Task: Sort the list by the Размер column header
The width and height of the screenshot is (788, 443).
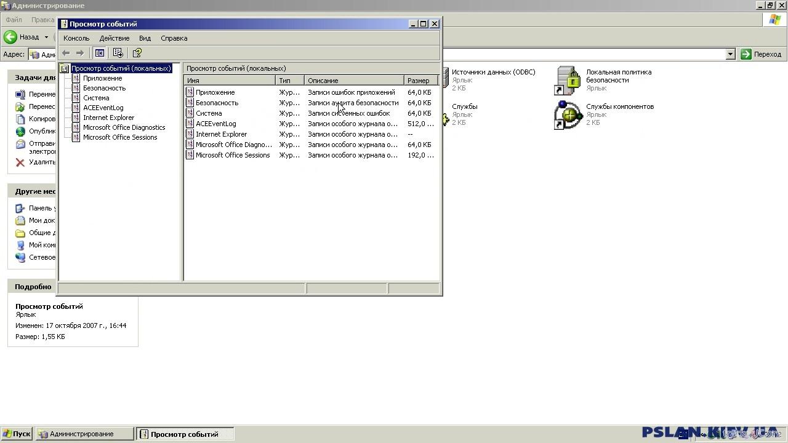Action: coord(419,81)
